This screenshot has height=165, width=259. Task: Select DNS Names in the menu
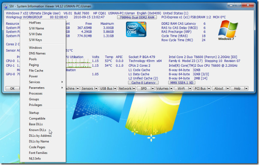coord(43,53)
